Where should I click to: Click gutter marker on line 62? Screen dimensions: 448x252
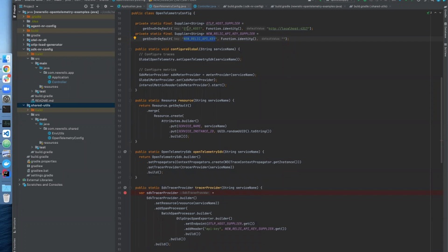[x=125, y=152]
